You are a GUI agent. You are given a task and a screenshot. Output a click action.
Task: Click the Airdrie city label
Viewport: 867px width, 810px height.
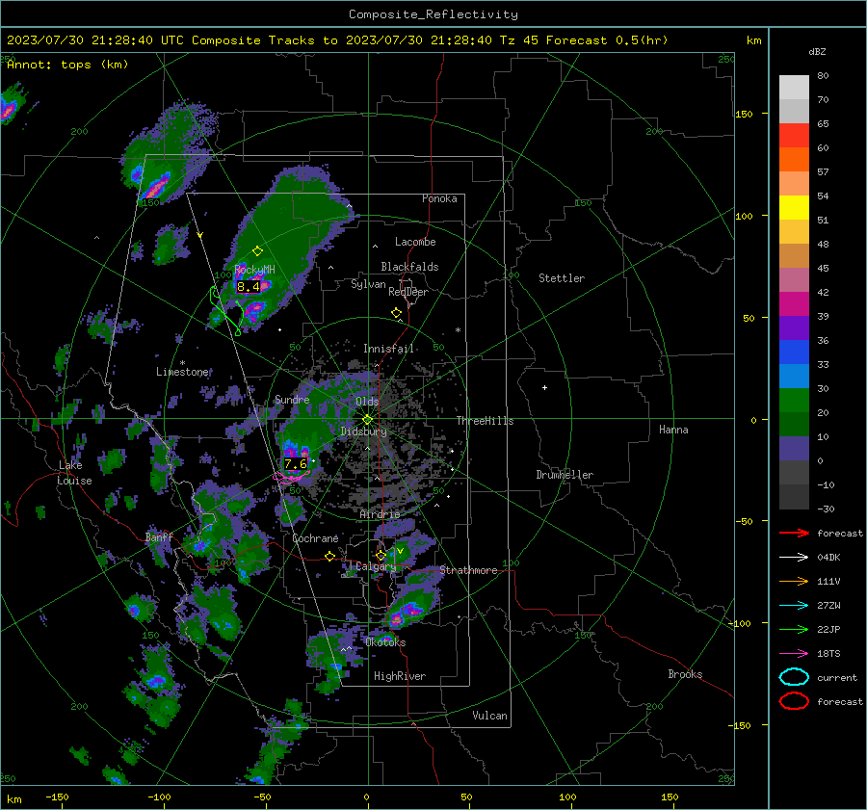pyautogui.click(x=380, y=514)
